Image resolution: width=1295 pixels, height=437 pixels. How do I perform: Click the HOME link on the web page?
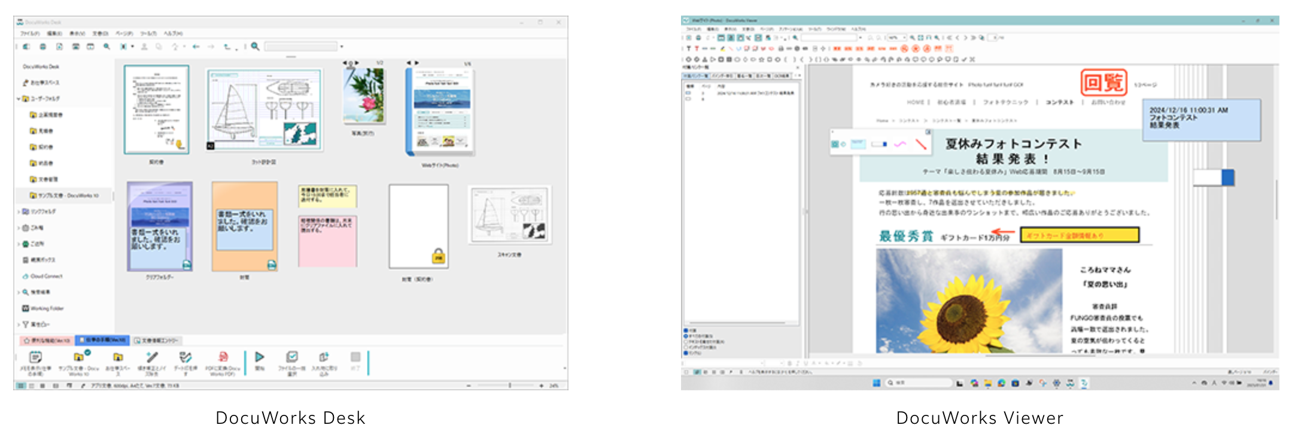(915, 102)
